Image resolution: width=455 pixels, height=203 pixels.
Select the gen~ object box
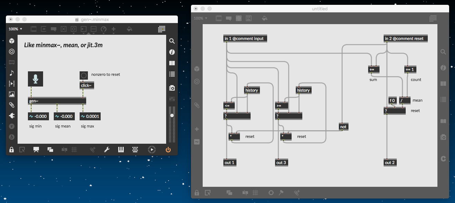[x=57, y=101]
